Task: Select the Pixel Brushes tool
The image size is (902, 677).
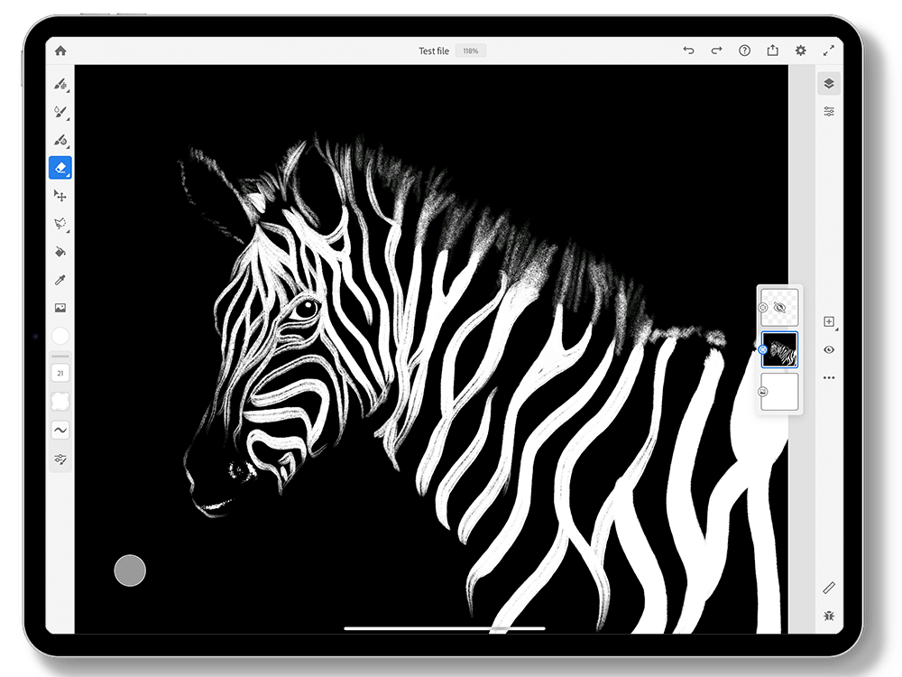Action: [x=60, y=84]
